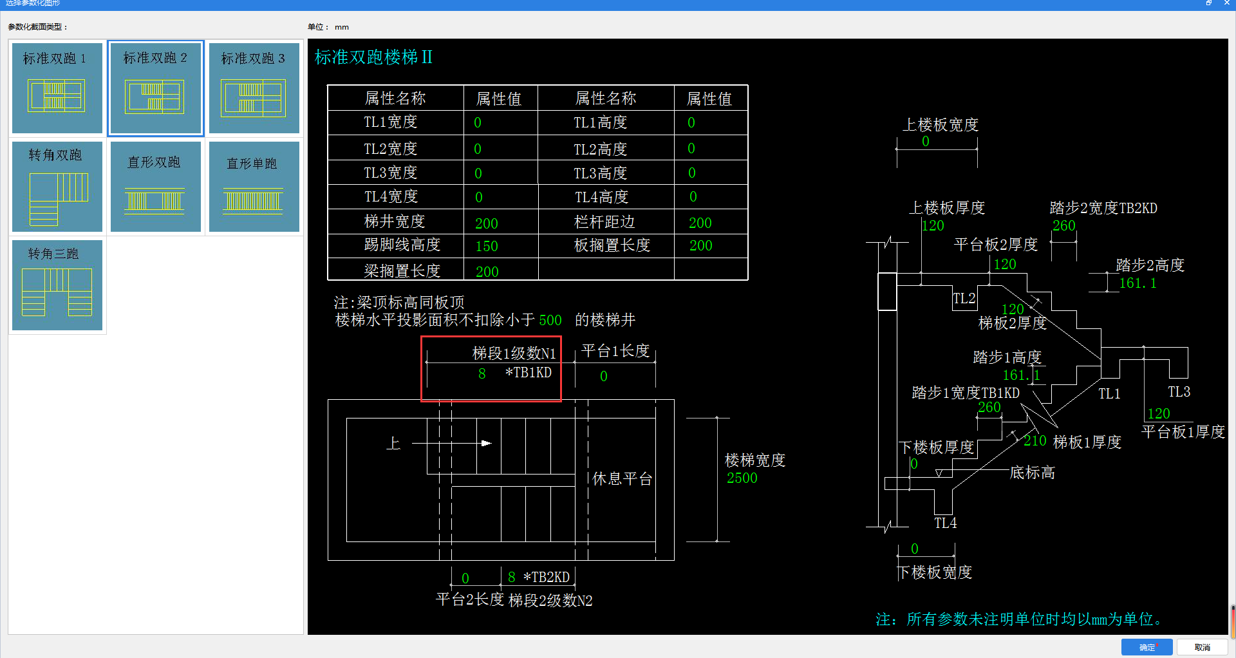
Task: Edit the TL1高度 value cell
Action: click(x=691, y=122)
